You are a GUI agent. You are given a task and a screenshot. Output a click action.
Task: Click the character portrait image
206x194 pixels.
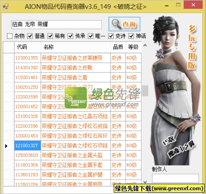tap(175, 90)
